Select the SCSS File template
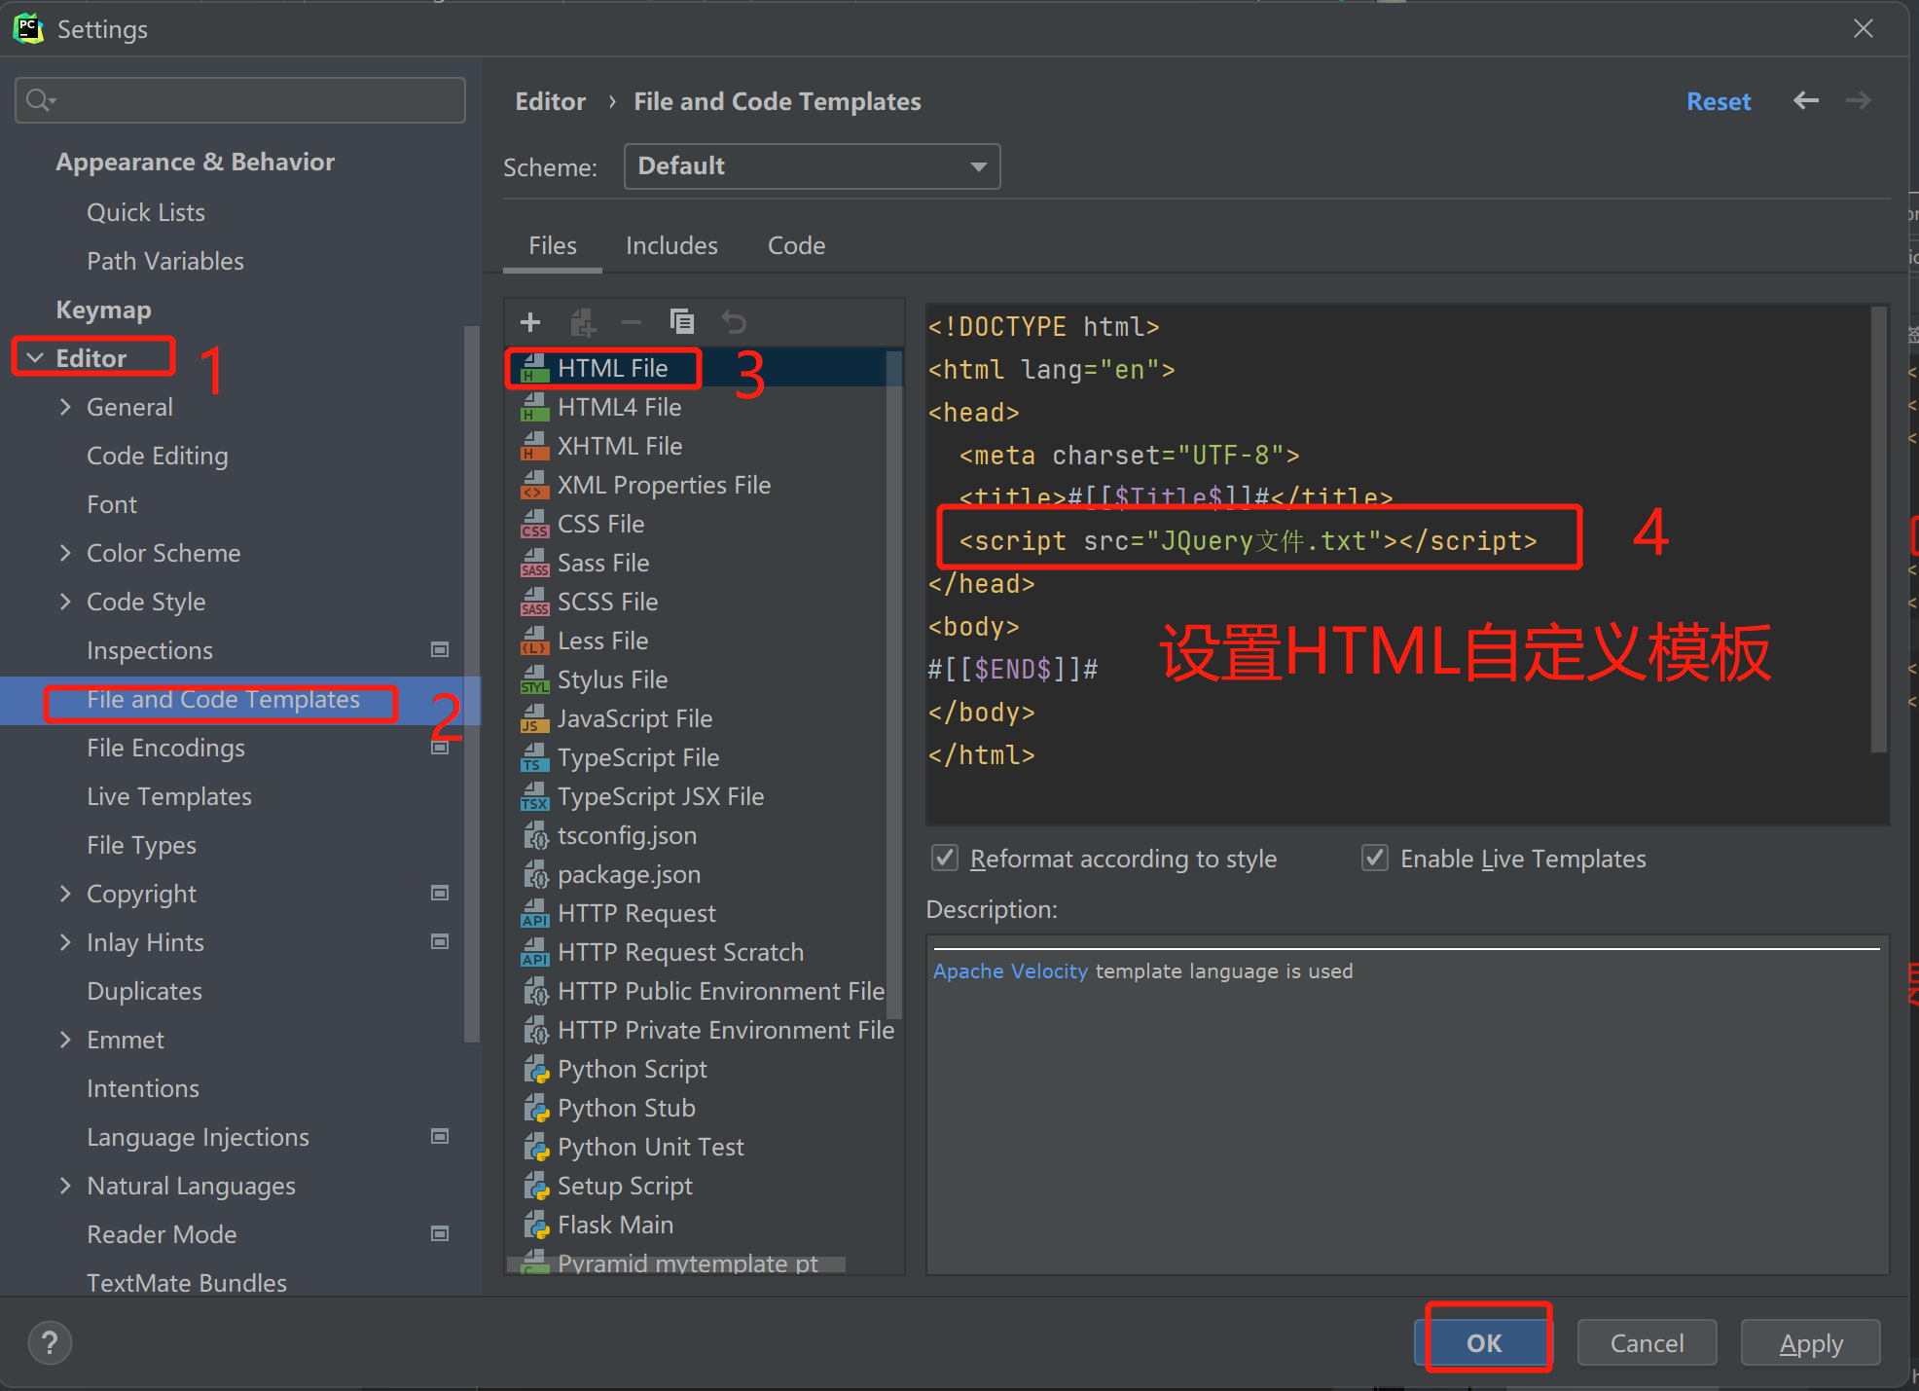 [x=705, y=602]
